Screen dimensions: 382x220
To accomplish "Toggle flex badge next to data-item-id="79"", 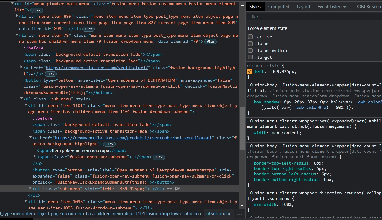I will [x=210, y=42].
